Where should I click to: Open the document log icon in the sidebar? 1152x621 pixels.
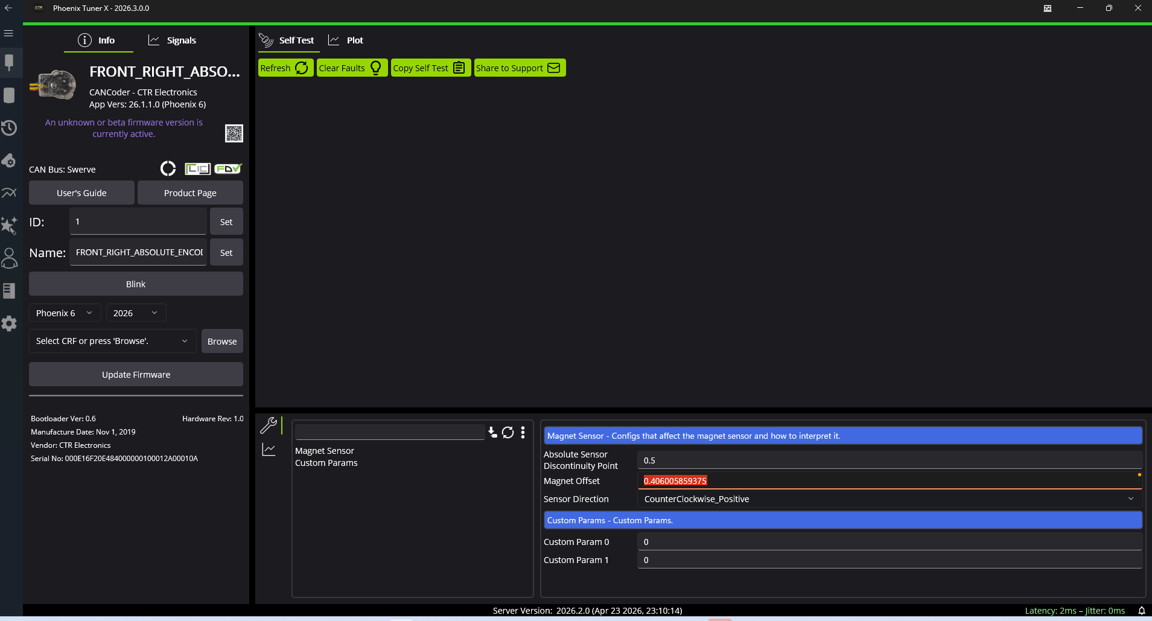(9, 291)
